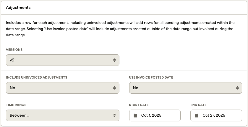Click the VERSIONS field label

coord(14,50)
